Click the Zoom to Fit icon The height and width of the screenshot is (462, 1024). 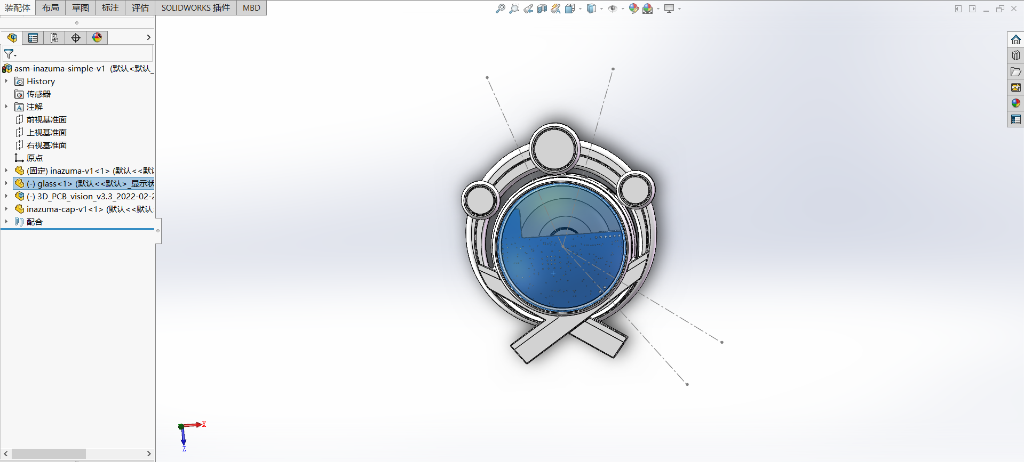coord(500,9)
